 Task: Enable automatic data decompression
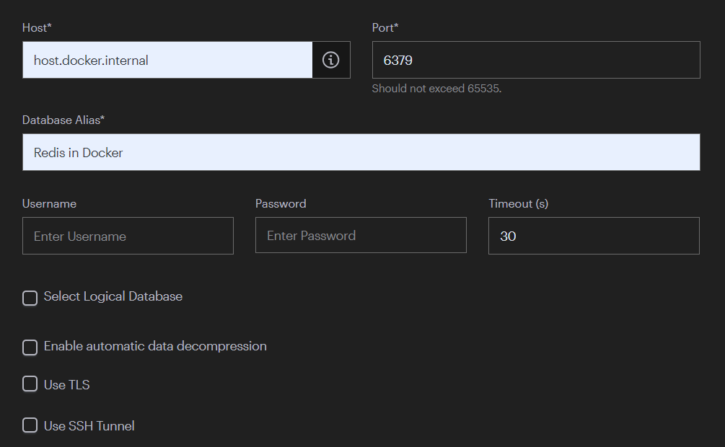pyautogui.click(x=30, y=348)
